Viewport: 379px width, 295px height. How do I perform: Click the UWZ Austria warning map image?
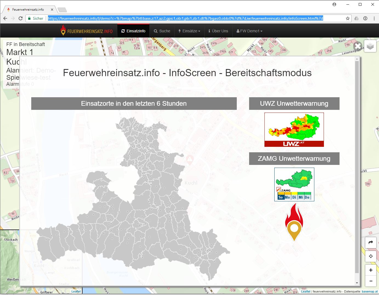click(x=294, y=130)
